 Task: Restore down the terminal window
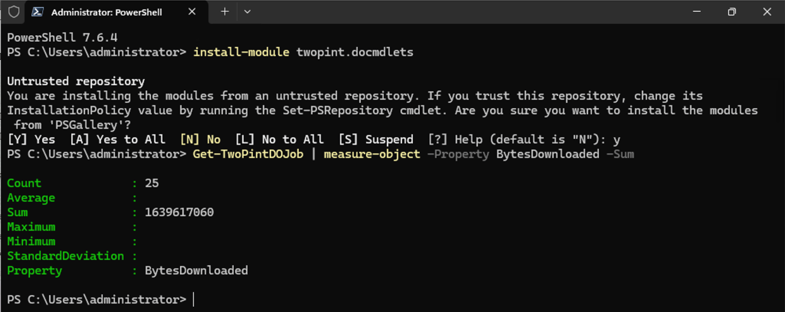point(732,12)
